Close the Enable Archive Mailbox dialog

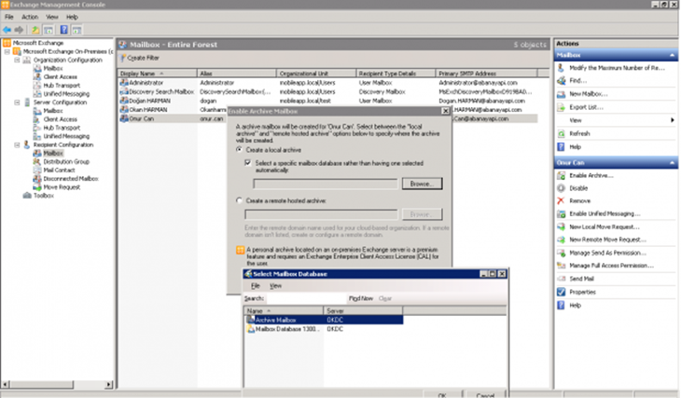445,111
